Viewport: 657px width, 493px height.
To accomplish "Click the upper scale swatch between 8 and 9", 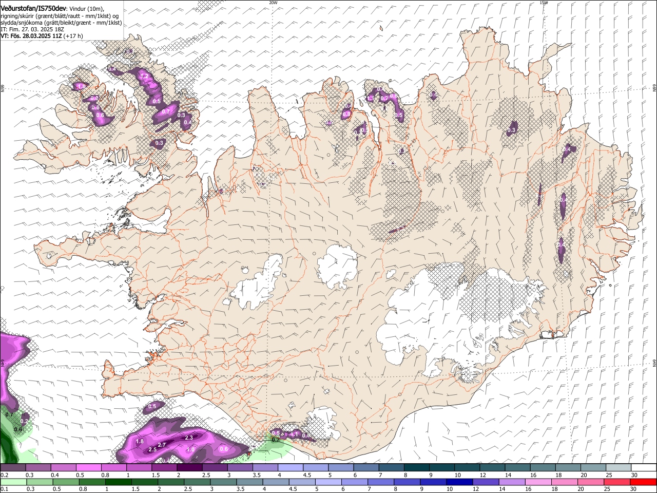I will [416, 468].
